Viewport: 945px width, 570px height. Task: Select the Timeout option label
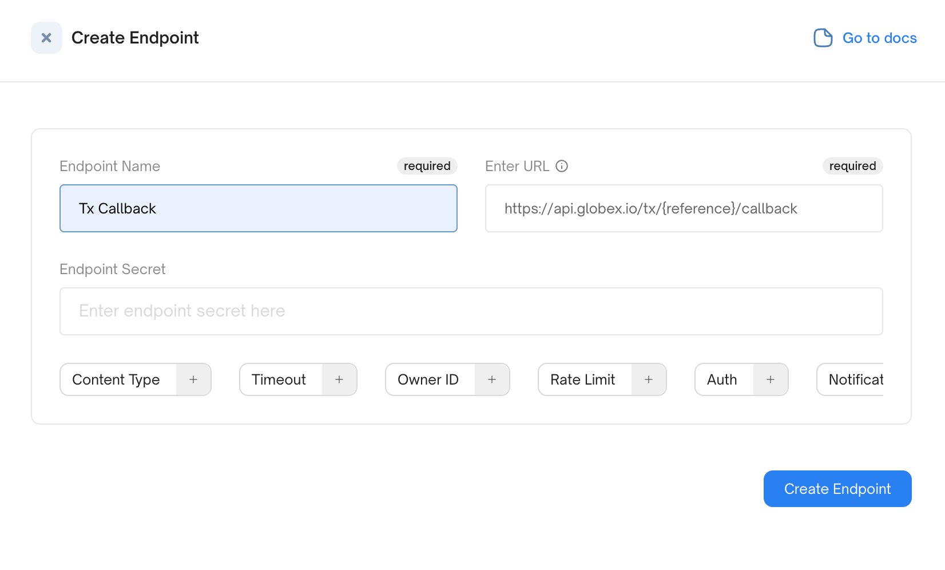click(x=279, y=379)
